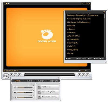This screenshot has height=102, width=108.
Task: Reset the saturation slider
Action: pos(31,95)
